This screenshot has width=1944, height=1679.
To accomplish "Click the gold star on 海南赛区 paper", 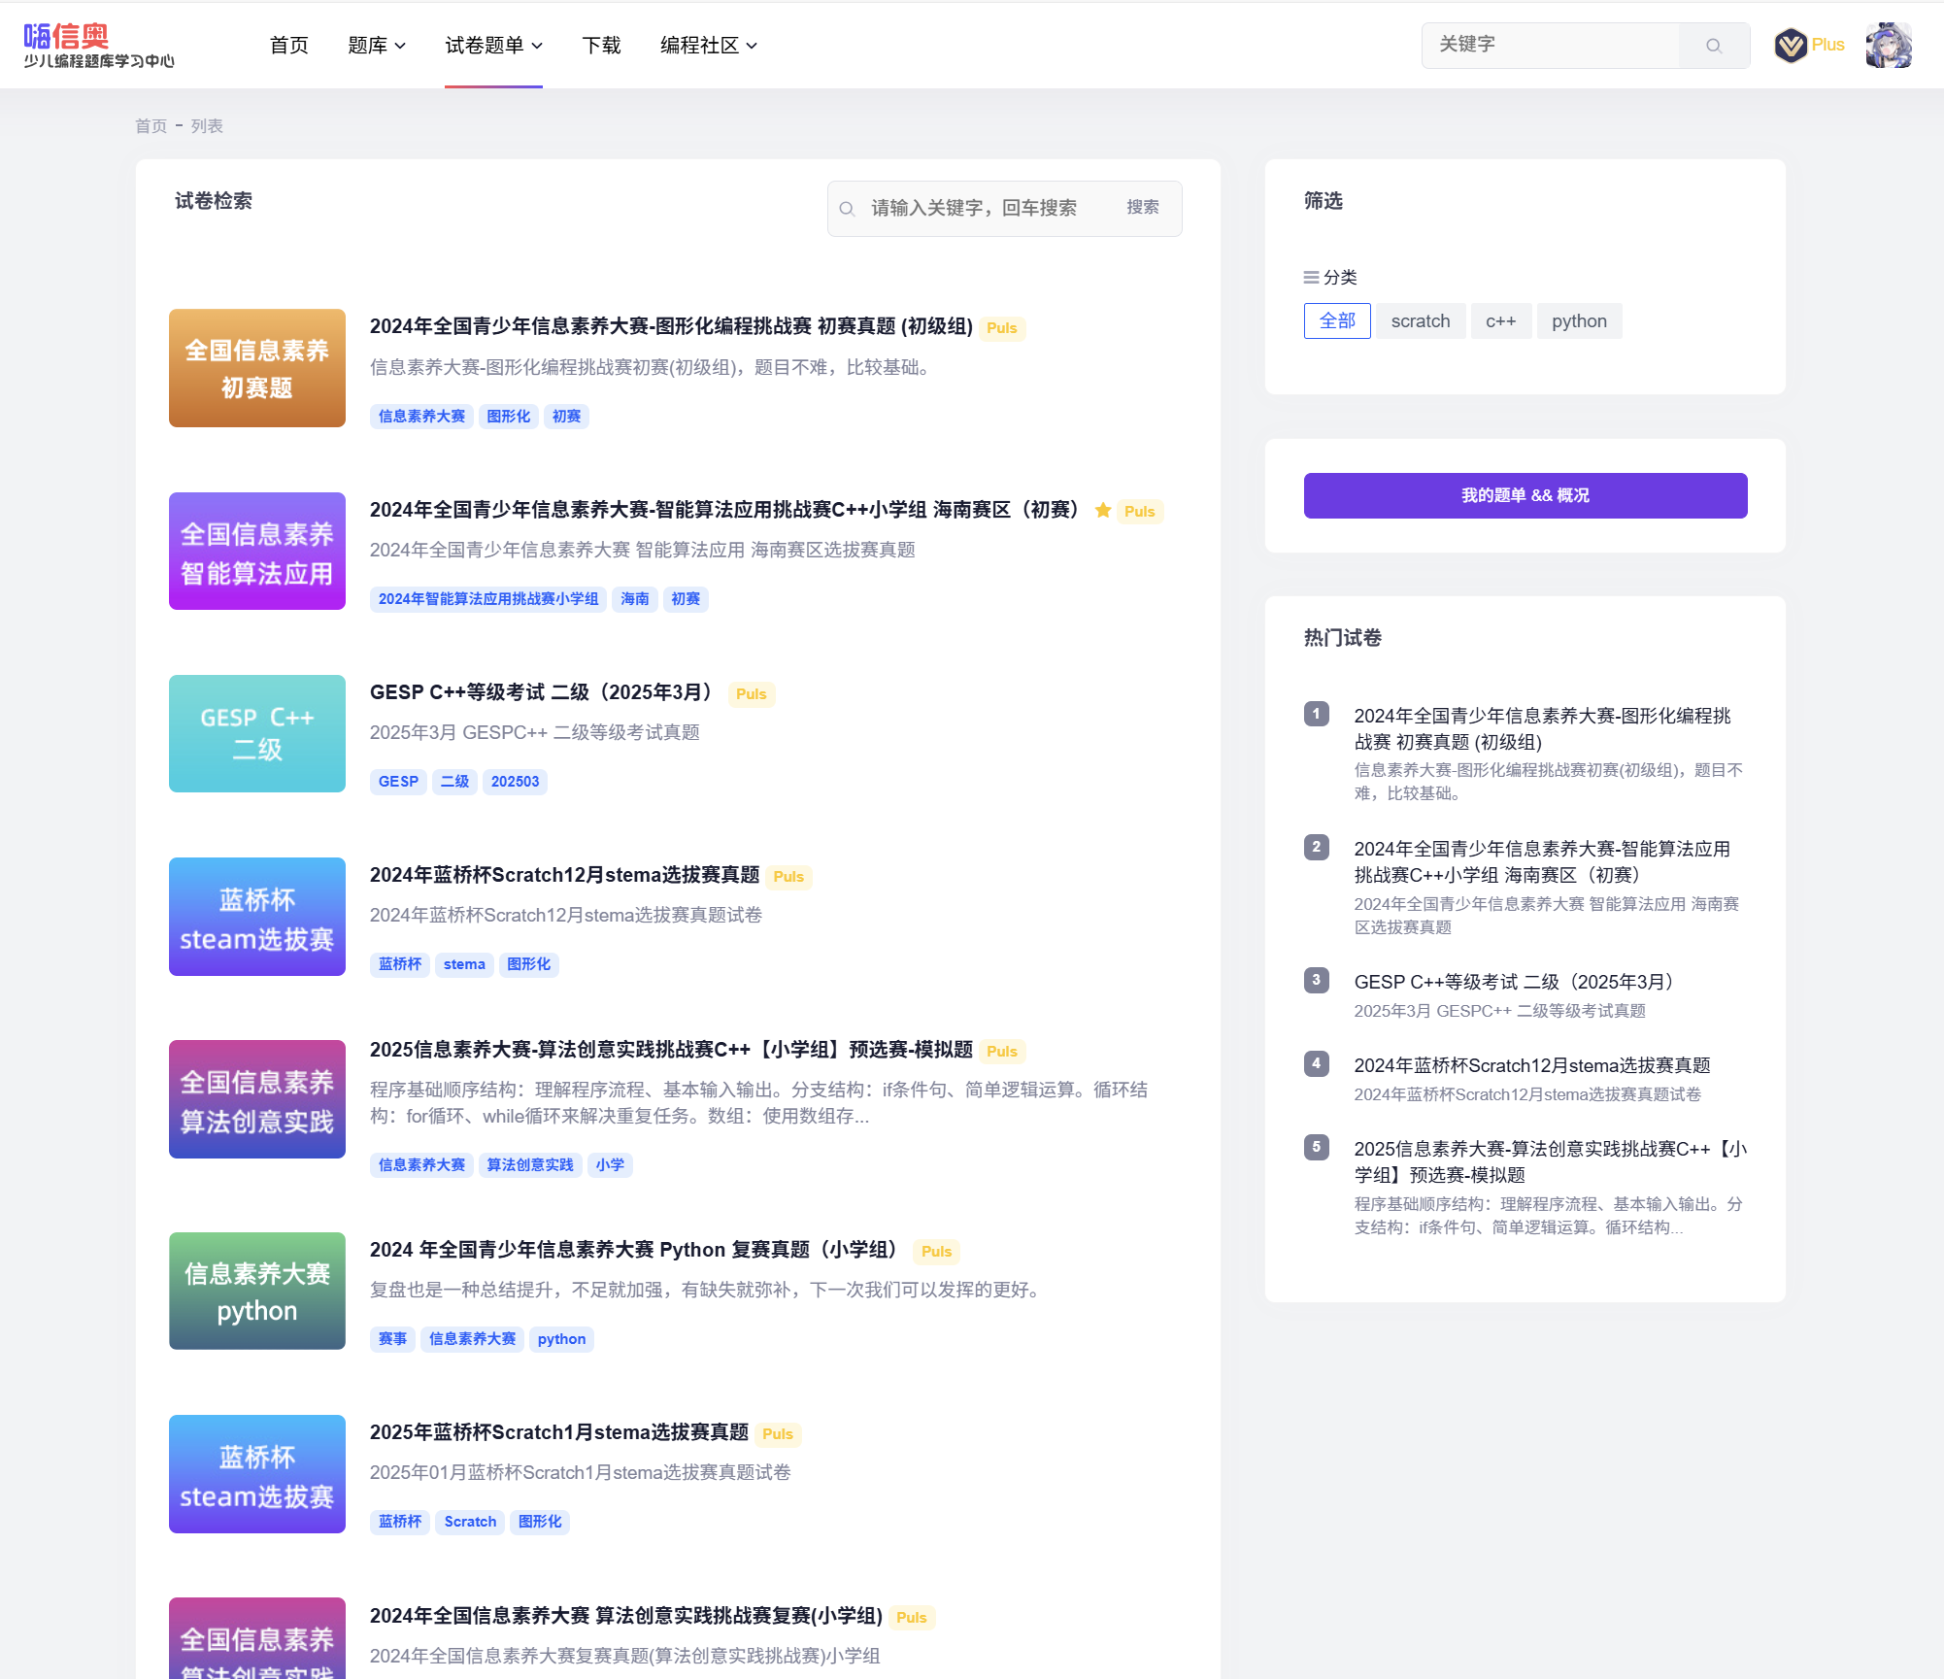I will 1103,510.
